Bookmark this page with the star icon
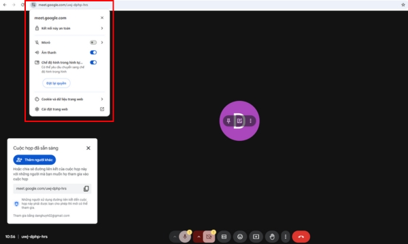The image size is (408, 244). click(403, 5)
